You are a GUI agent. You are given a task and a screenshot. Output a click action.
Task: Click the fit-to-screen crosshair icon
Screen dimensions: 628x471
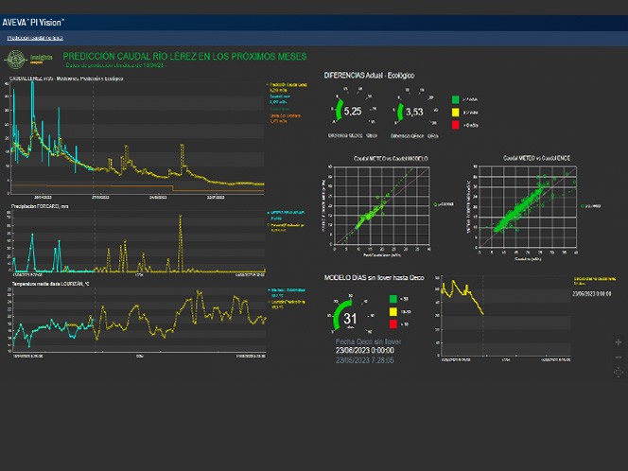point(619,372)
